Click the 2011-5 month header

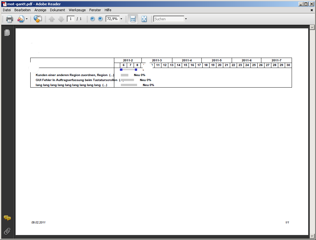pos(217,60)
